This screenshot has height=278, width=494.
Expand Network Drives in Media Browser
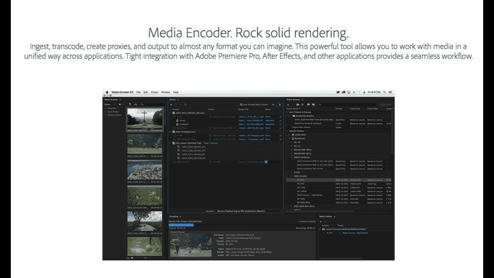[x=106, y=115]
